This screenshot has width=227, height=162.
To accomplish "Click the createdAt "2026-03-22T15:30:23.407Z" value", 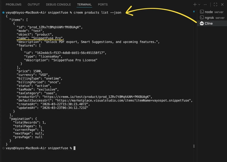I will [x=64, y=104].
